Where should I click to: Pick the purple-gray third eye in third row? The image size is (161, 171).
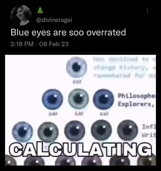(x=75, y=131)
